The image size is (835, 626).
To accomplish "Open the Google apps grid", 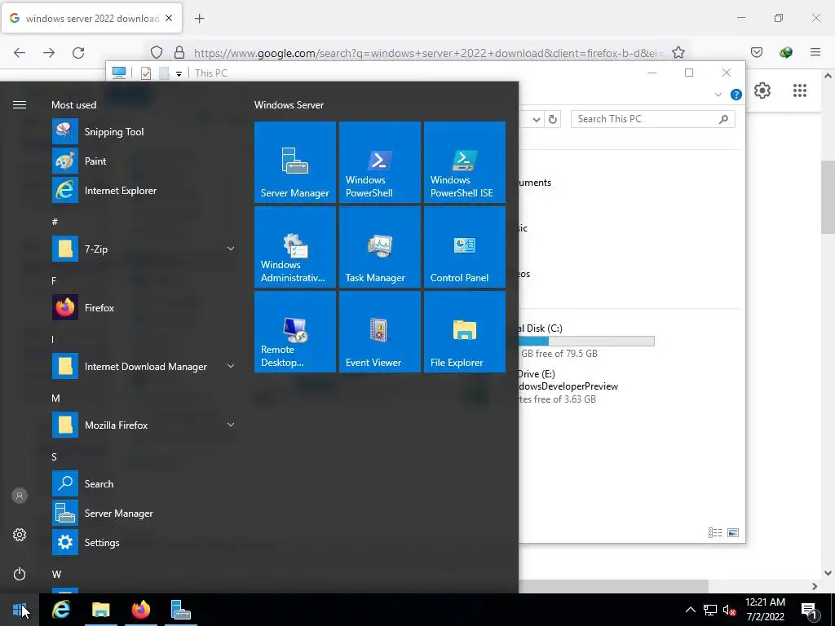I will [x=800, y=90].
